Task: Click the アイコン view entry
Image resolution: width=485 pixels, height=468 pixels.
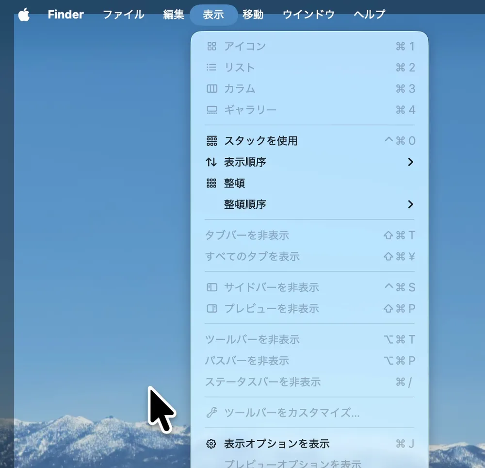Action: [309, 47]
